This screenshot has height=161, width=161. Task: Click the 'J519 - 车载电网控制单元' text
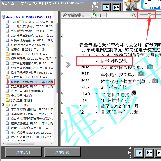coord(108,74)
